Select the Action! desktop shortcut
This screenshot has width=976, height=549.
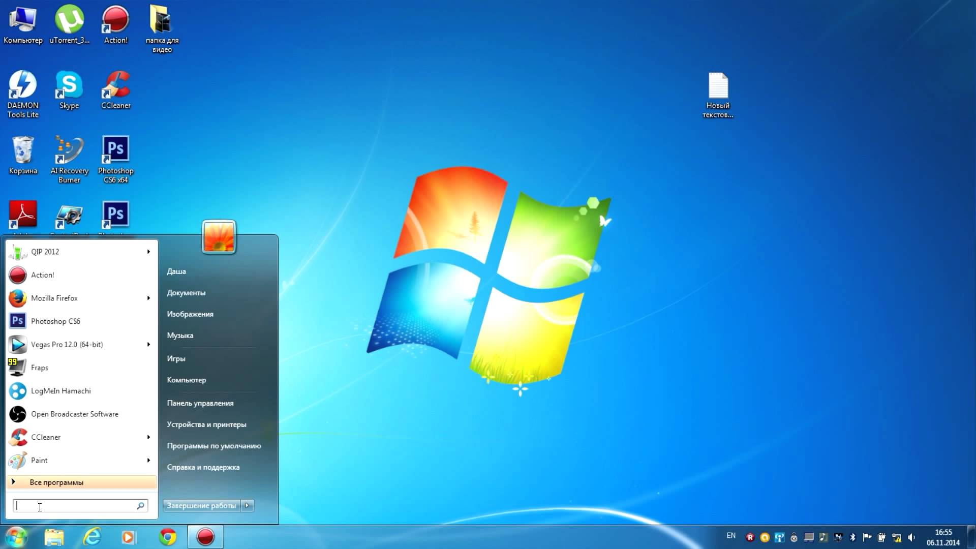click(x=116, y=25)
